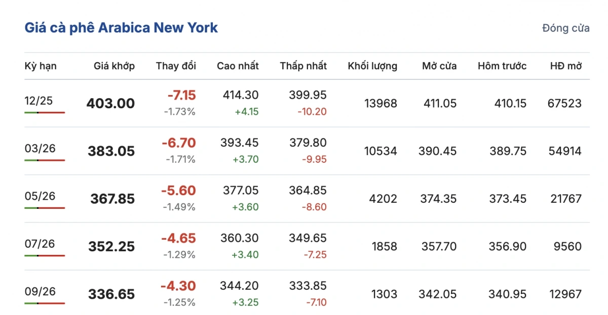This screenshot has height=315, width=608.
Task: Click the 'Thay đổi' column header
Action: pos(176,66)
